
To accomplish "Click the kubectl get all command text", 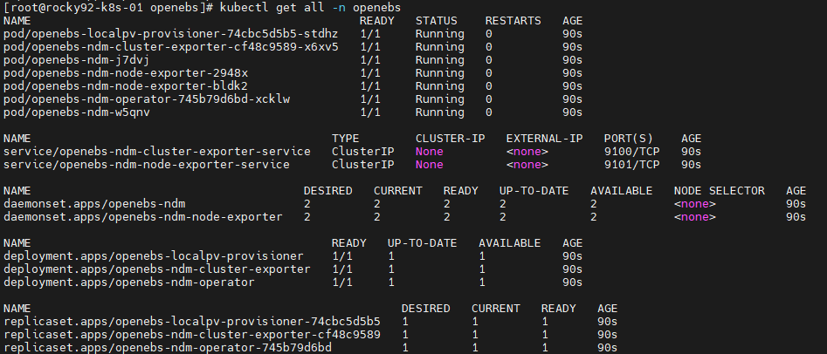I will (310, 7).
